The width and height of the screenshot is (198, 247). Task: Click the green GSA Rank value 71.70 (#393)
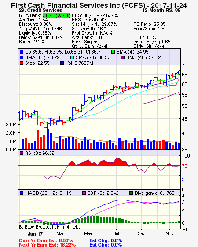coord(56,15)
